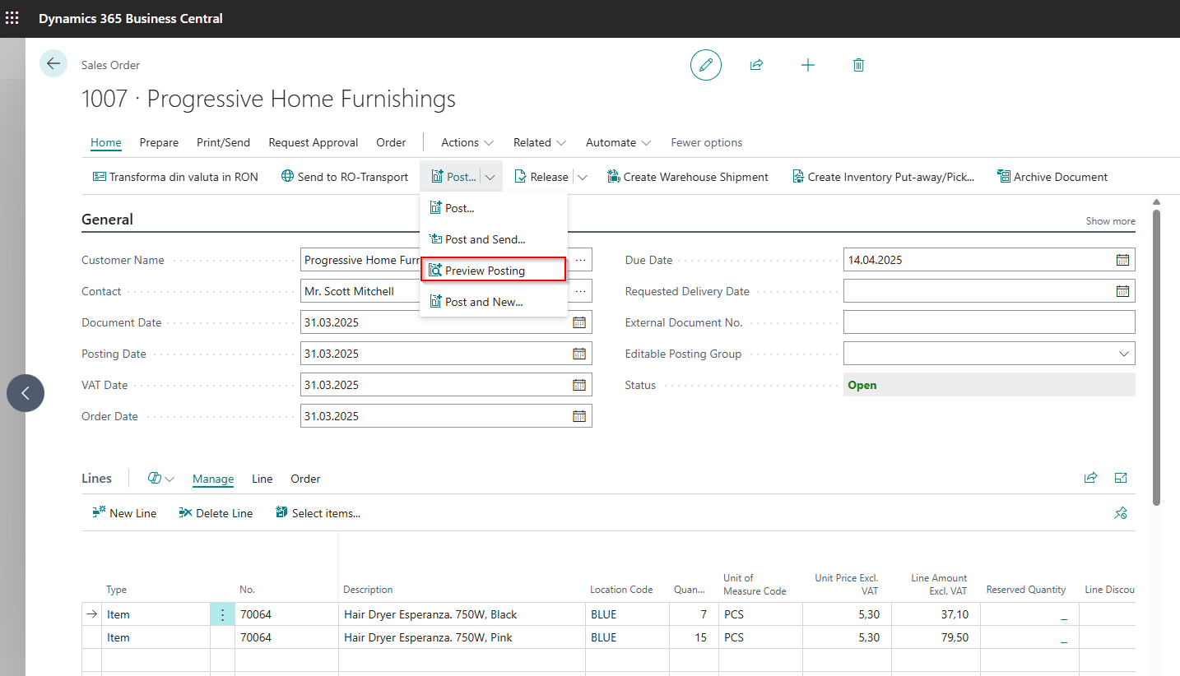The height and width of the screenshot is (676, 1180).
Task: Expand left panel with round chevron button
Action: pyautogui.click(x=26, y=393)
